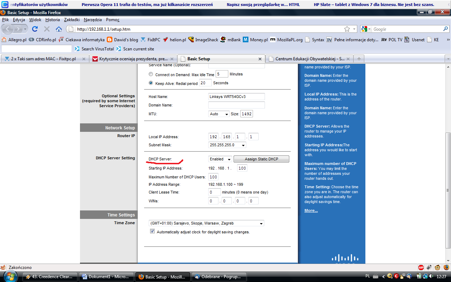The width and height of the screenshot is (451, 282).
Task: Open the Zakładki menu
Action: pos(72,20)
